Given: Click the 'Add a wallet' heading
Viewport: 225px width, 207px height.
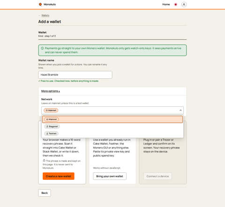Looking at the screenshot, I should (50, 22).
